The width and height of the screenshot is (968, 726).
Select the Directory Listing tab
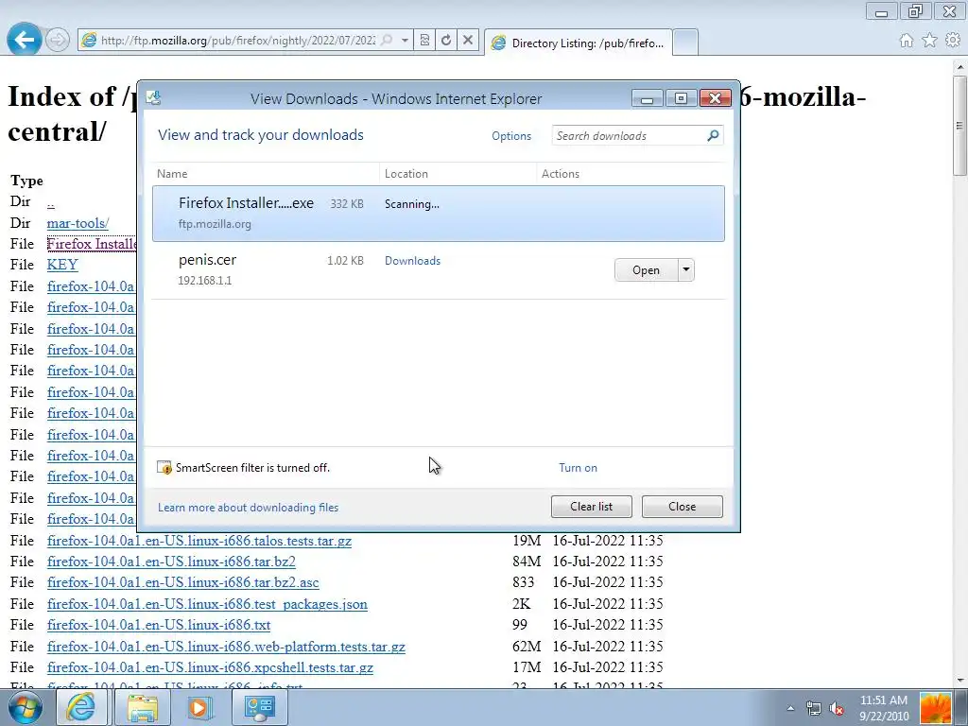coord(578,43)
